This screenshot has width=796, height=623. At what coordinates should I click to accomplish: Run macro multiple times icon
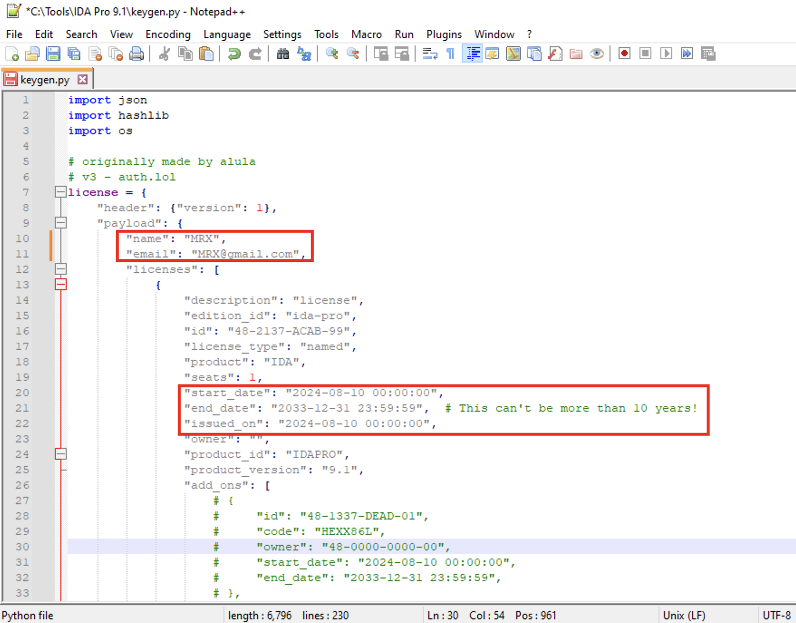(x=687, y=54)
